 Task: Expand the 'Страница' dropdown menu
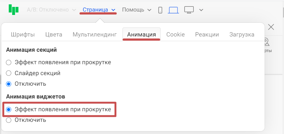(99, 10)
